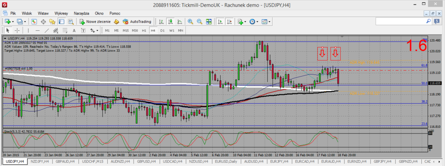The width and height of the screenshot is (445, 166).
Task: Open the chat notifications icon
Action: tap(437, 21)
